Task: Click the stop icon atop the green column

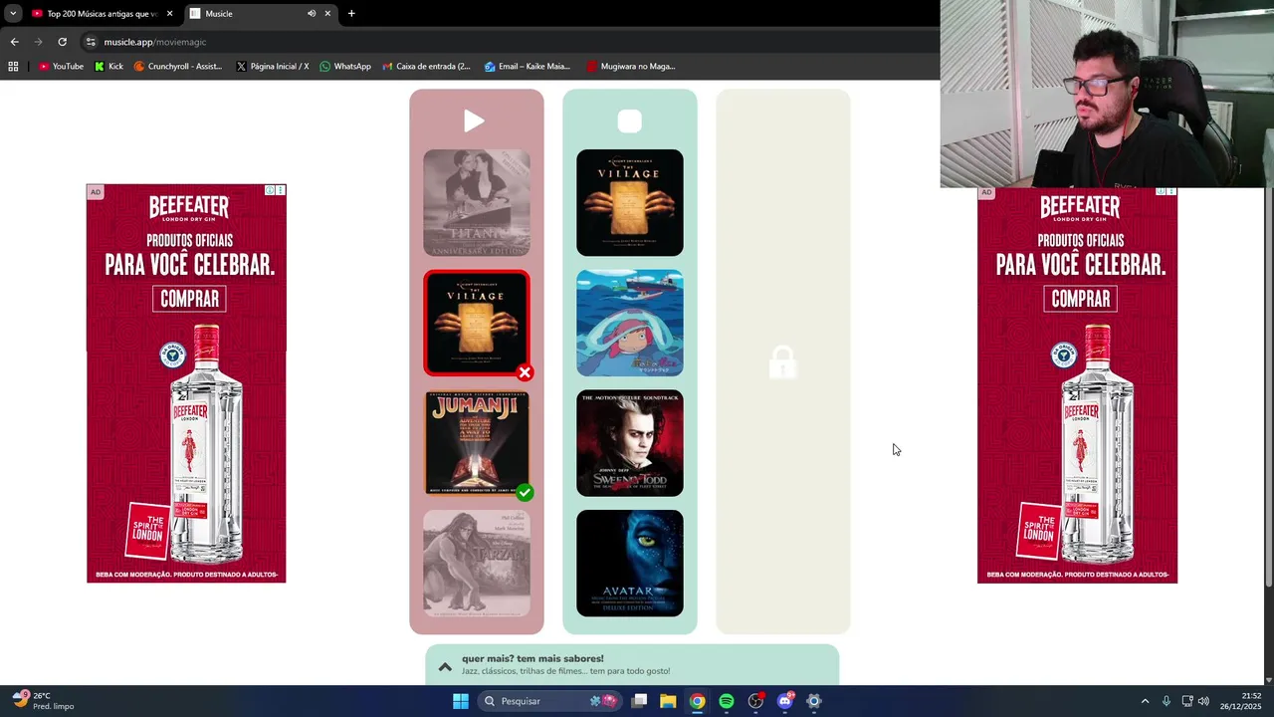Action: (630, 121)
